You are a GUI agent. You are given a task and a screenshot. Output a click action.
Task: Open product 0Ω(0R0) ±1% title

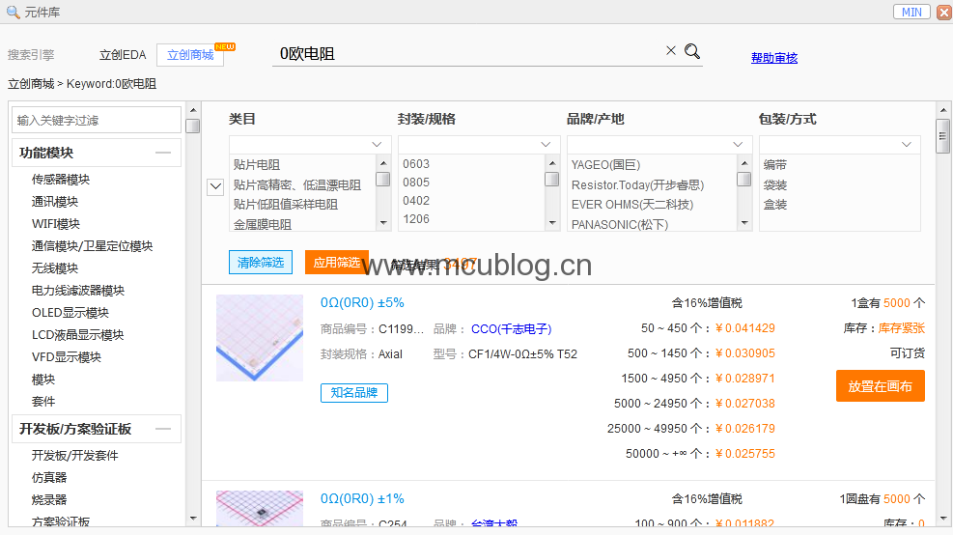tap(362, 498)
